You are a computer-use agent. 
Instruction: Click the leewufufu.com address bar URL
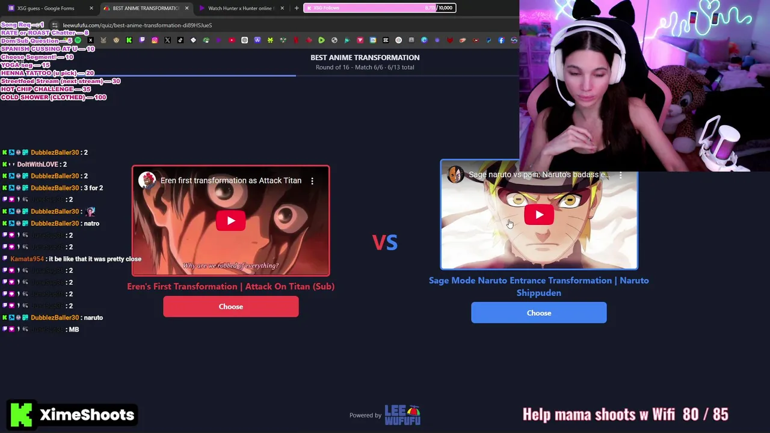click(x=137, y=25)
